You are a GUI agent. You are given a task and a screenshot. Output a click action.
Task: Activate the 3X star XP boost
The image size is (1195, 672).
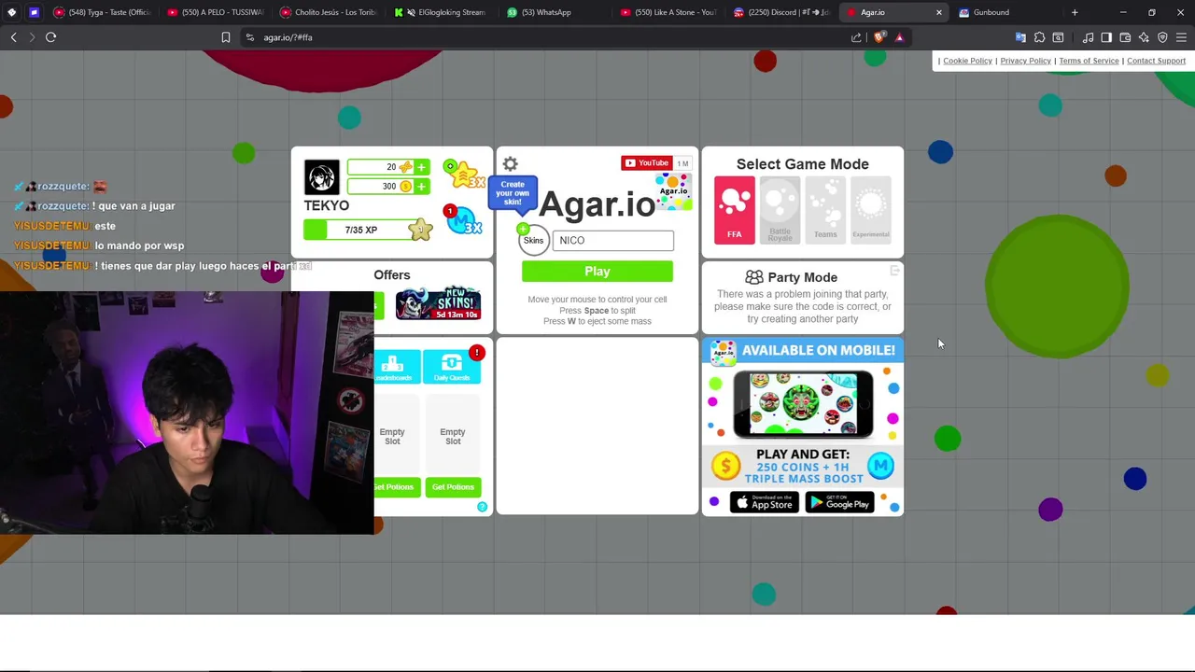[x=464, y=174]
